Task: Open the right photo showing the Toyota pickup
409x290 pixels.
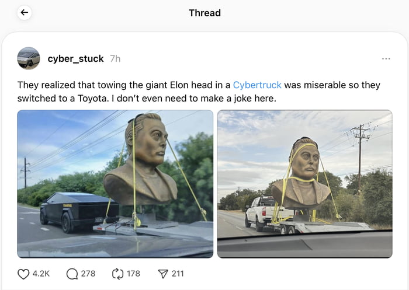Action: (x=304, y=184)
